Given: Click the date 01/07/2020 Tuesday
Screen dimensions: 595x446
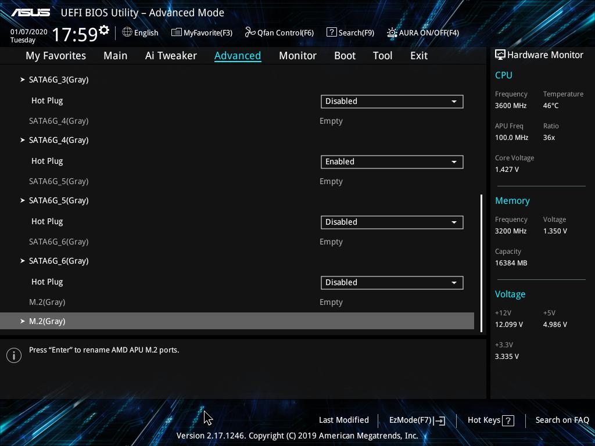Looking at the screenshot, I should (x=29, y=35).
